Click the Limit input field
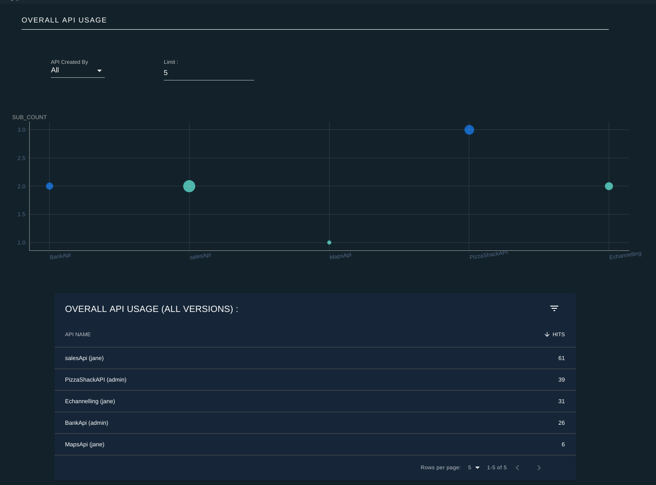This screenshot has width=656, height=485. [x=209, y=73]
